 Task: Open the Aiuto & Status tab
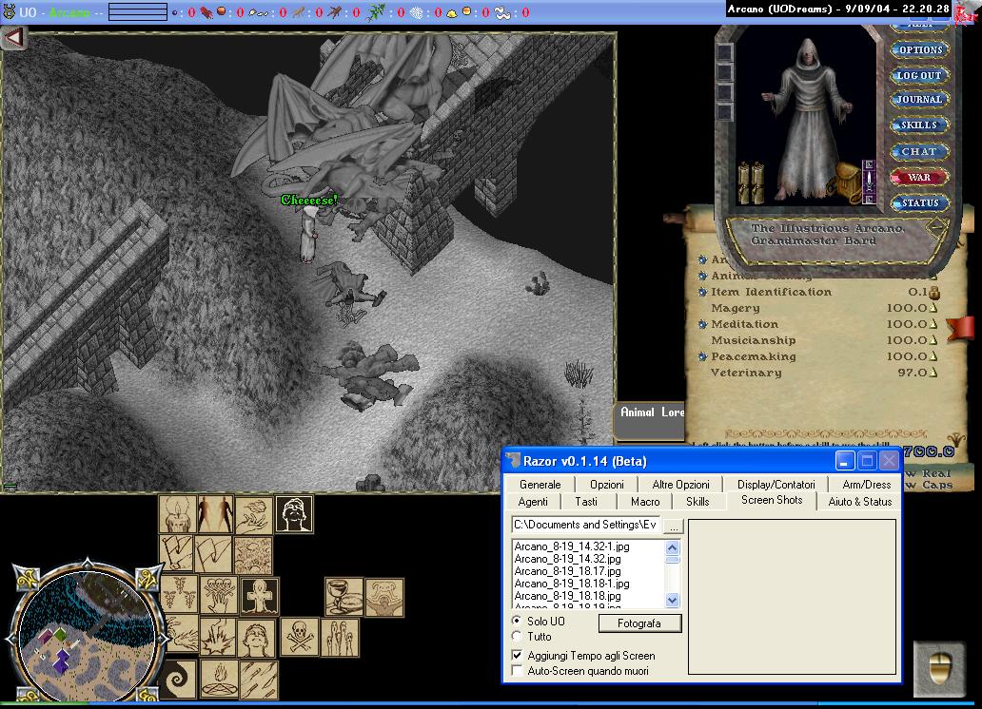pyautogui.click(x=860, y=501)
